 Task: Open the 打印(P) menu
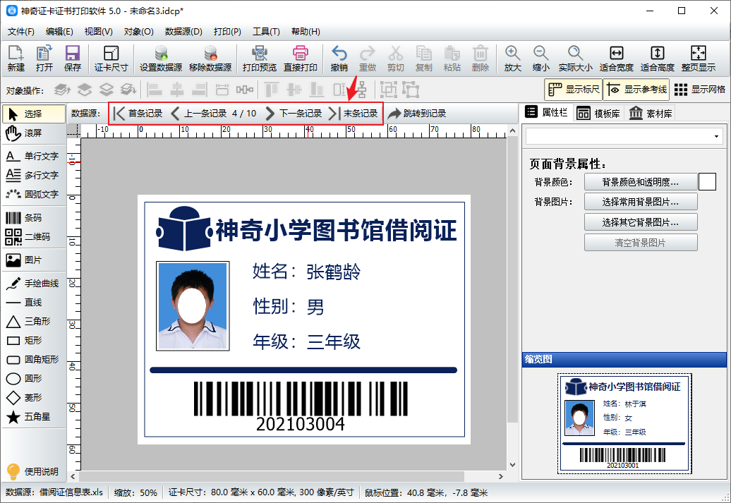click(x=227, y=32)
